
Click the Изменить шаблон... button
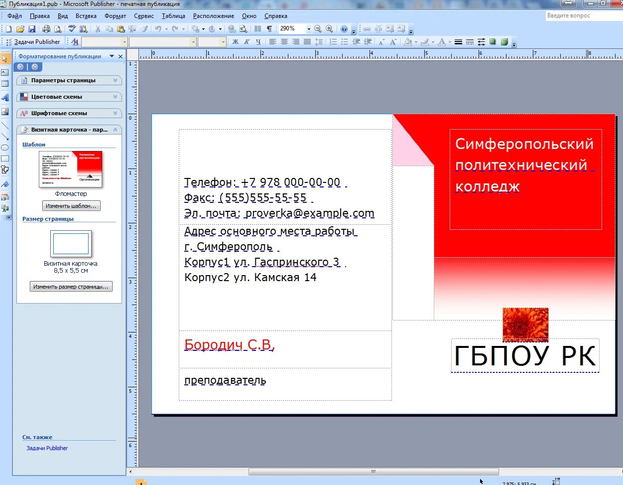point(72,206)
